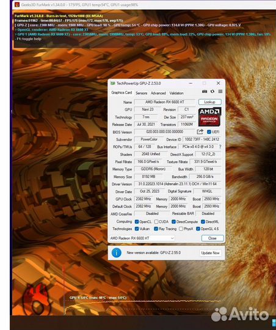This screenshot has height=330, width=276.
Task: Toggle the PhysX checkbox
Action: pos(181,229)
